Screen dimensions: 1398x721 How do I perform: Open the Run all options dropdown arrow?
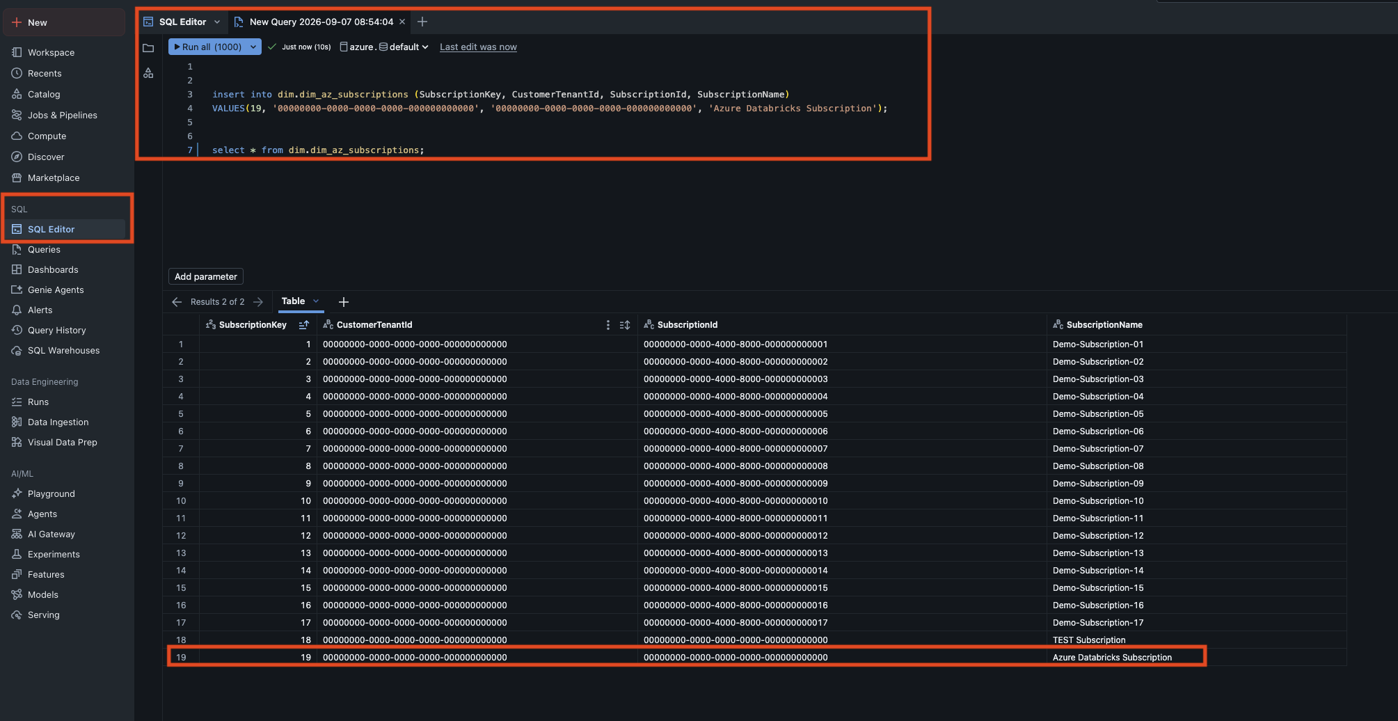(x=253, y=47)
